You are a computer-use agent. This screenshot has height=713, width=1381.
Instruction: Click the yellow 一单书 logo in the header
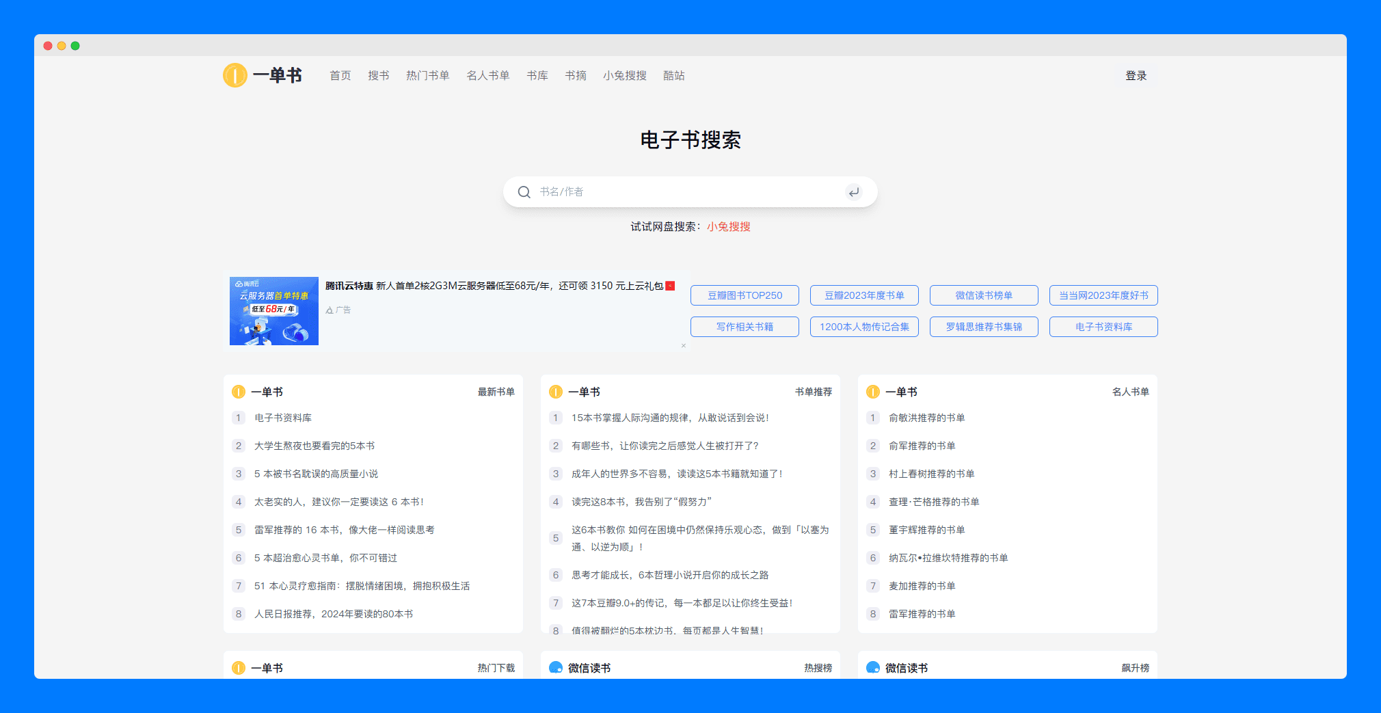click(x=234, y=75)
